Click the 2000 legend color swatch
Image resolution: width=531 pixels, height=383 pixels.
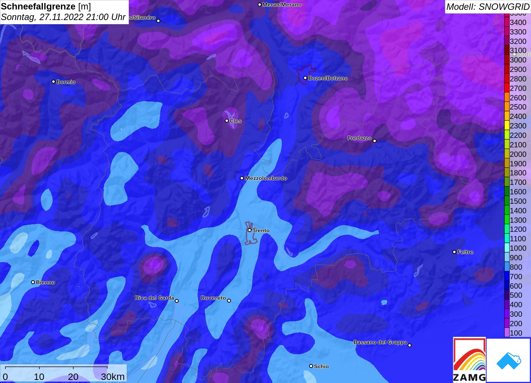[x=507, y=154]
